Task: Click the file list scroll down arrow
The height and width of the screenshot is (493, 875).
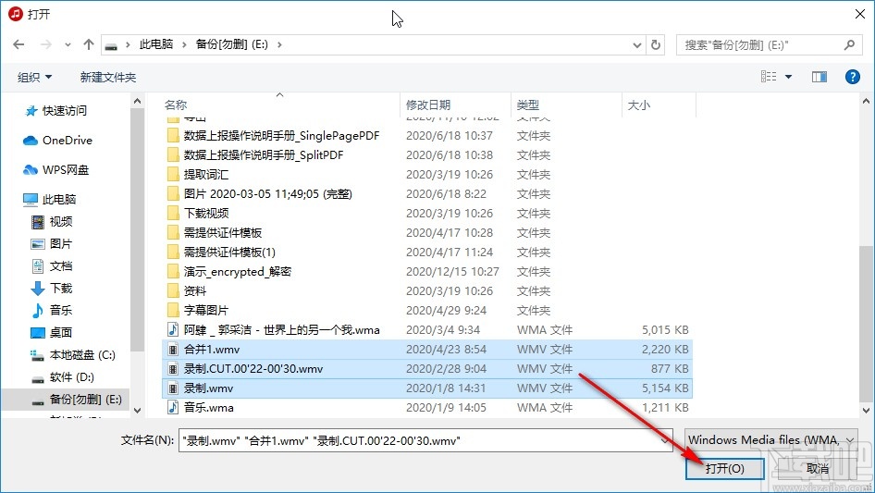Action: (x=866, y=411)
